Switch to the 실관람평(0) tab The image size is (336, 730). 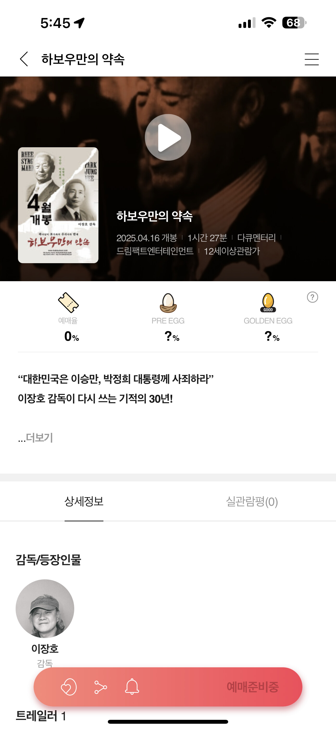tap(252, 502)
